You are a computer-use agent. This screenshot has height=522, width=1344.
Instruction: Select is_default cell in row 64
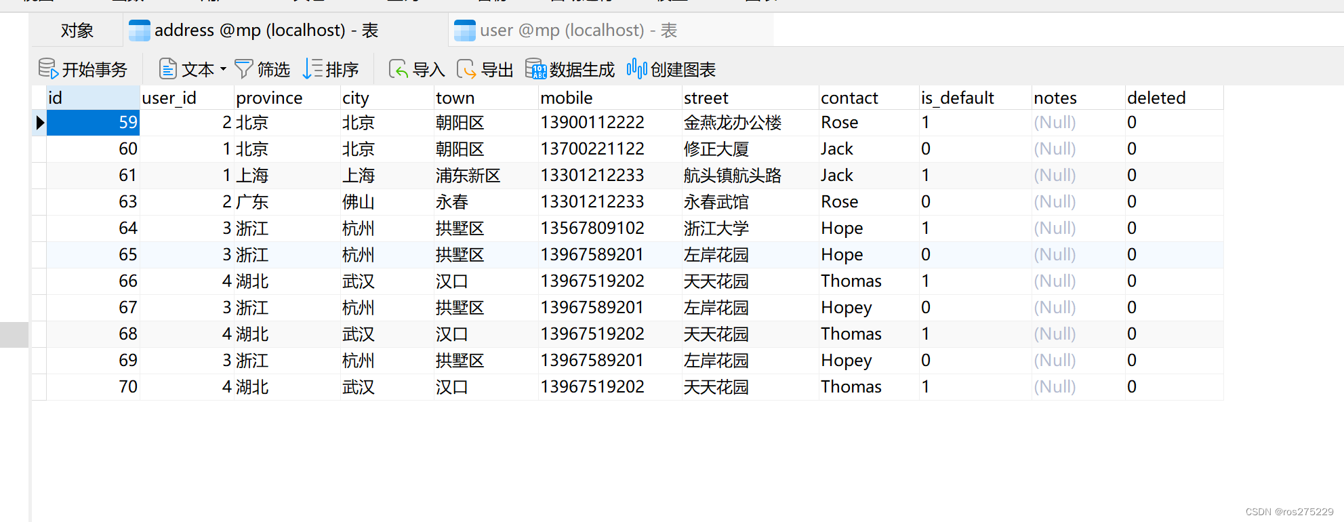click(975, 228)
